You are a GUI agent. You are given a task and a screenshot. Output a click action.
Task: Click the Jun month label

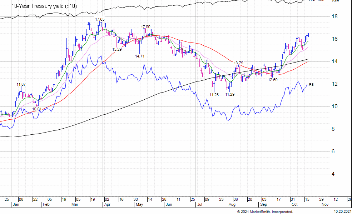[169, 205]
